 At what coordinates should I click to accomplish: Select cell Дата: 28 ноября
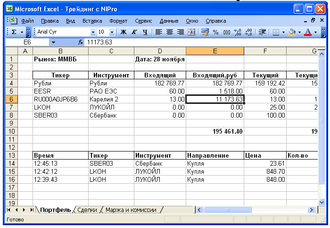pyautogui.click(x=160, y=59)
